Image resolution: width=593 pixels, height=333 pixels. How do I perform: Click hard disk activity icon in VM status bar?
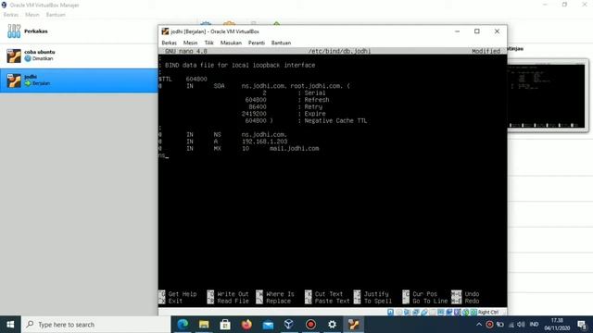[x=391, y=313]
